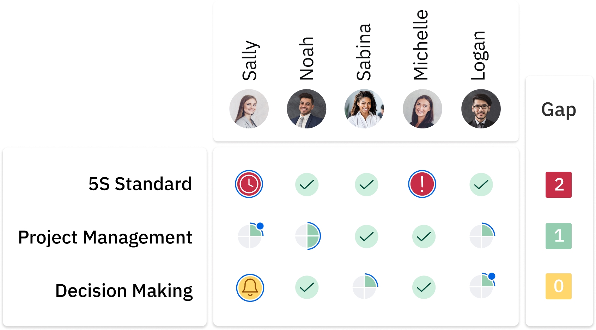Select the Decision Making skill label

(124, 291)
